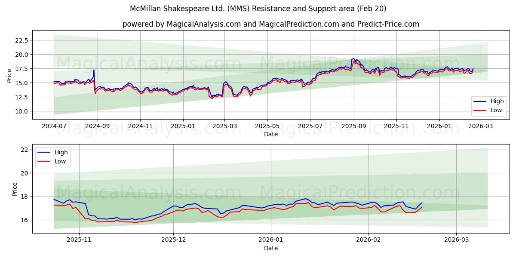Click the 2024-11 tick label on top chart
The image size is (516, 258).
click(x=140, y=126)
